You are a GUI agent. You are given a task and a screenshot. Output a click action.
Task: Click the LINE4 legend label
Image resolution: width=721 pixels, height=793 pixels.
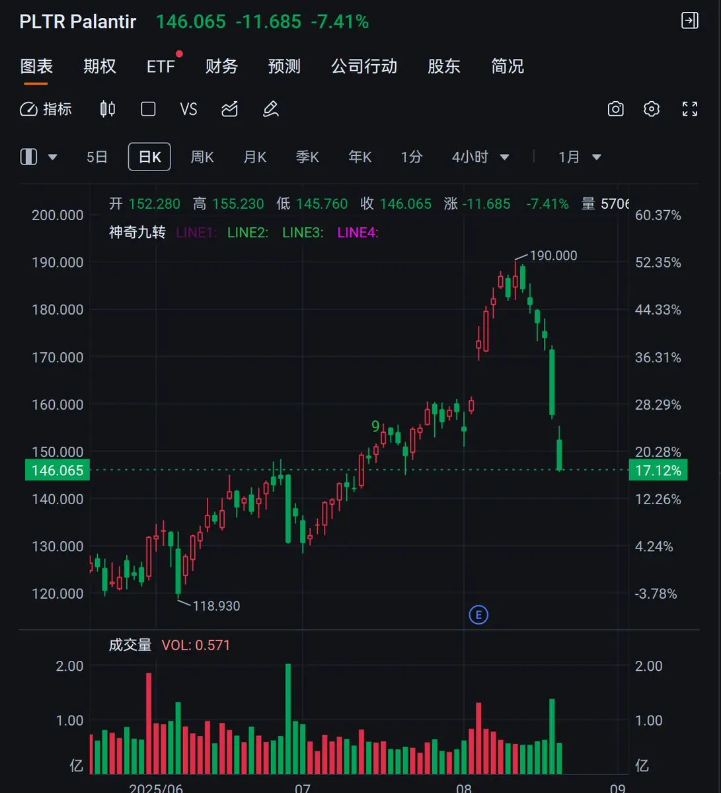(x=358, y=233)
